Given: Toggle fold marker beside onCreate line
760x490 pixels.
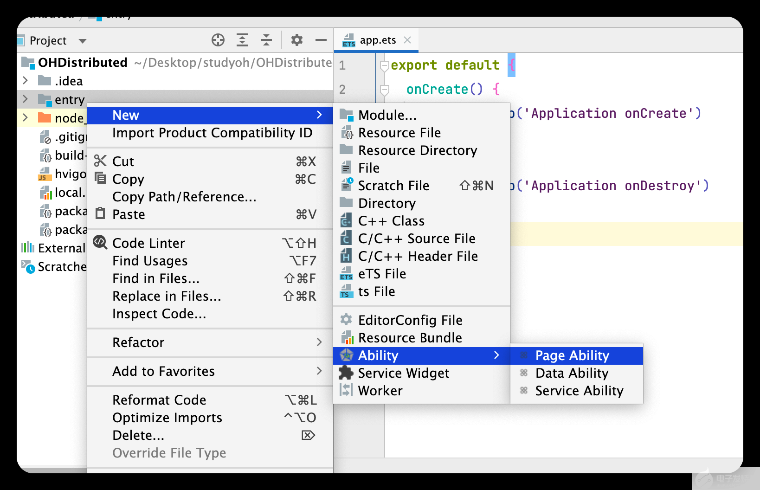Looking at the screenshot, I should click(x=384, y=89).
